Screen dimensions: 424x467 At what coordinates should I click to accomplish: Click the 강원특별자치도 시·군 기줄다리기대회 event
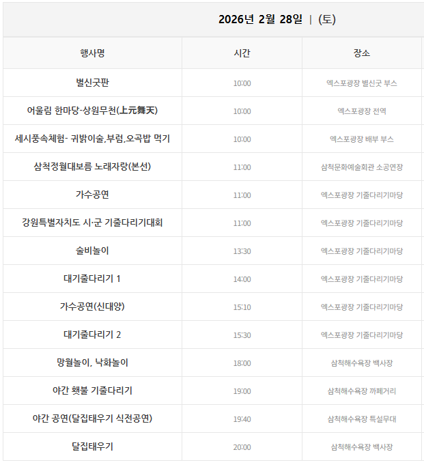tap(92, 223)
